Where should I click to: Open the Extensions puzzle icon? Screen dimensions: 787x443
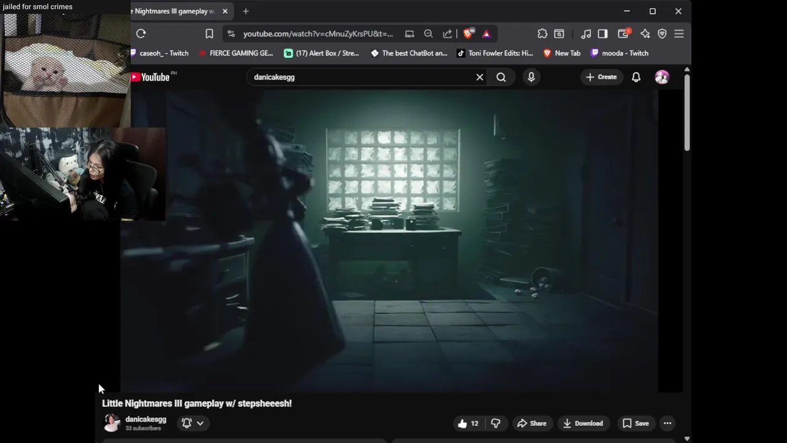click(x=542, y=34)
